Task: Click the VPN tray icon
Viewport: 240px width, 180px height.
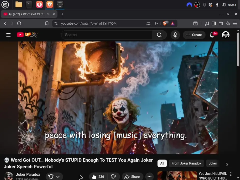Action: [x=189, y=5]
